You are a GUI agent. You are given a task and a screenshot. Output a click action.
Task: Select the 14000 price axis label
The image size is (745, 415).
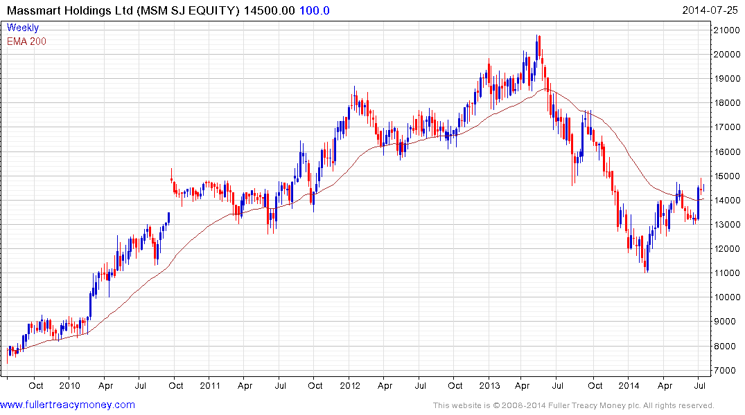tap(726, 201)
